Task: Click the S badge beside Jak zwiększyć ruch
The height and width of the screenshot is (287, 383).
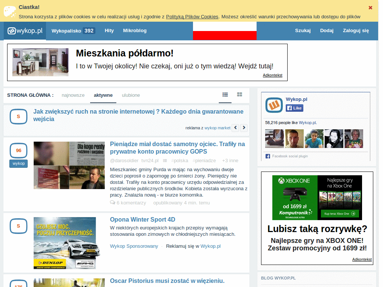Action: (18, 117)
